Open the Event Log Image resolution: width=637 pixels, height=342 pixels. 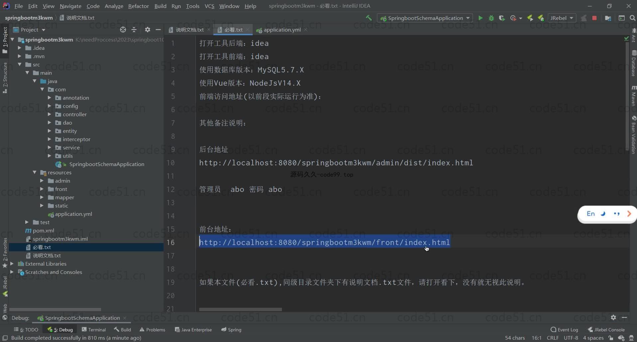click(x=565, y=330)
